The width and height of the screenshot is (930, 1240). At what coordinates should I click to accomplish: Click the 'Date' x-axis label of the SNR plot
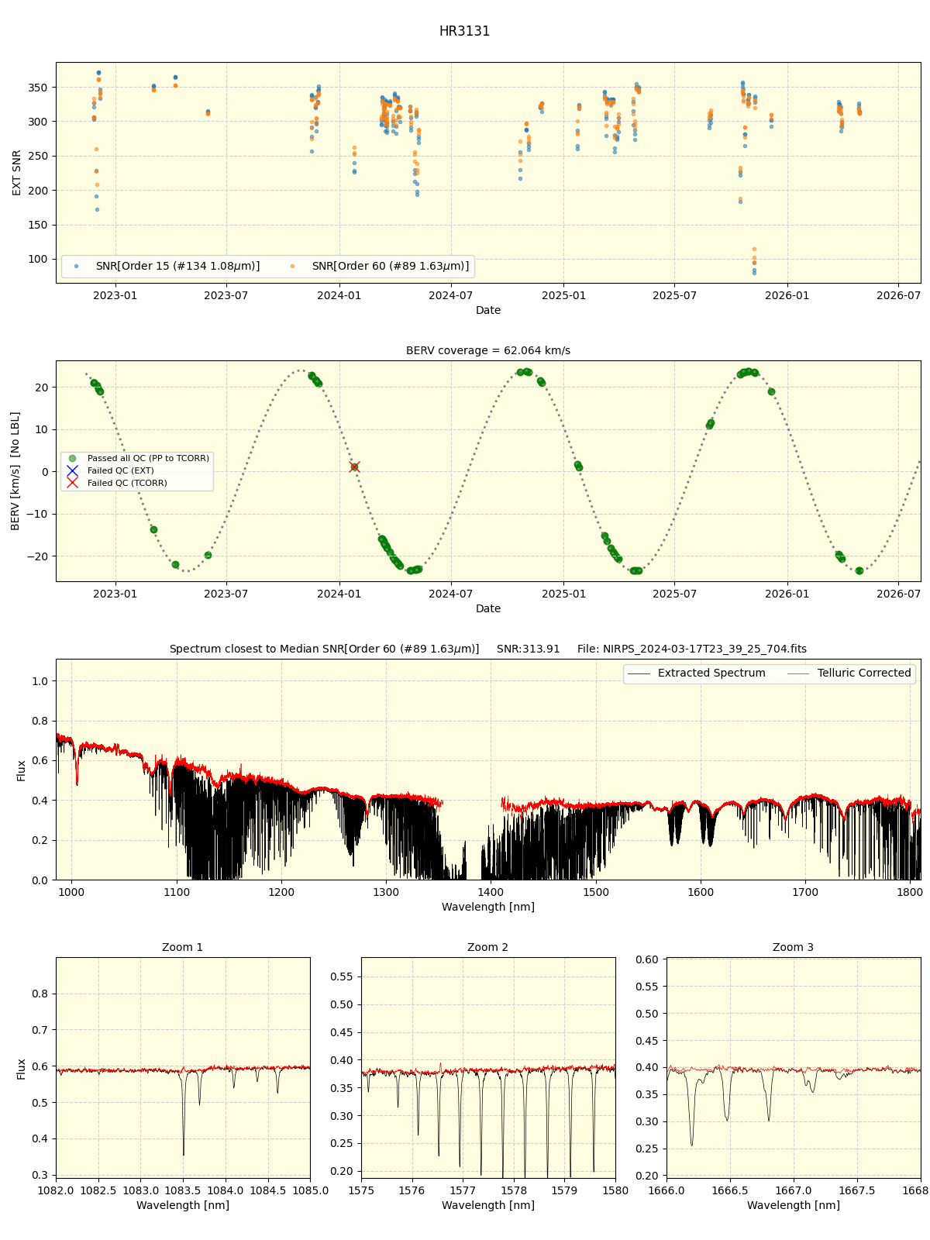pyautogui.click(x=488, y=311)
